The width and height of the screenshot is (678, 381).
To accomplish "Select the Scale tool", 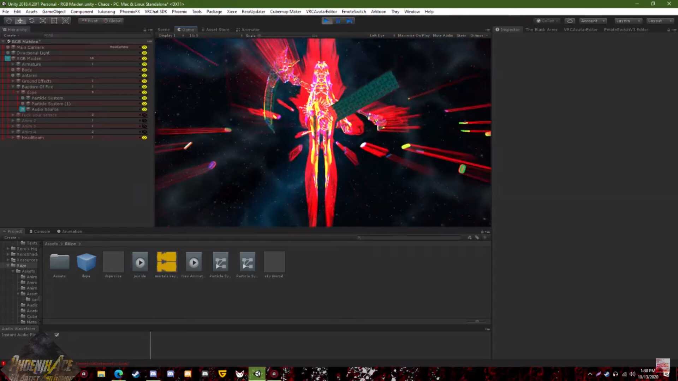I will (43, 21).
